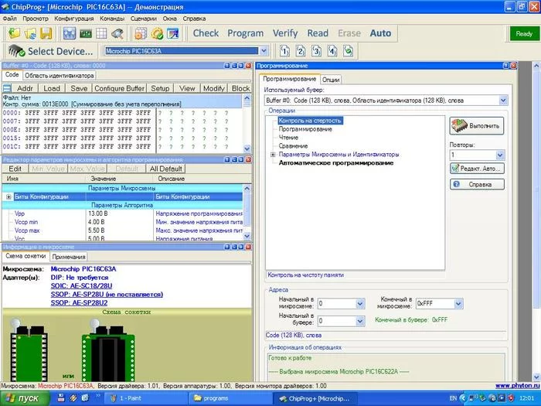Click the Vpp parameter row

(x=122, y=213)
